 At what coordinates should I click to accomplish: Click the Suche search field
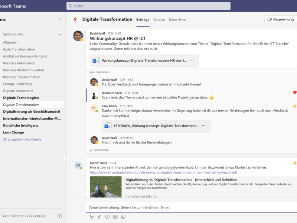[x=148, y=6]
